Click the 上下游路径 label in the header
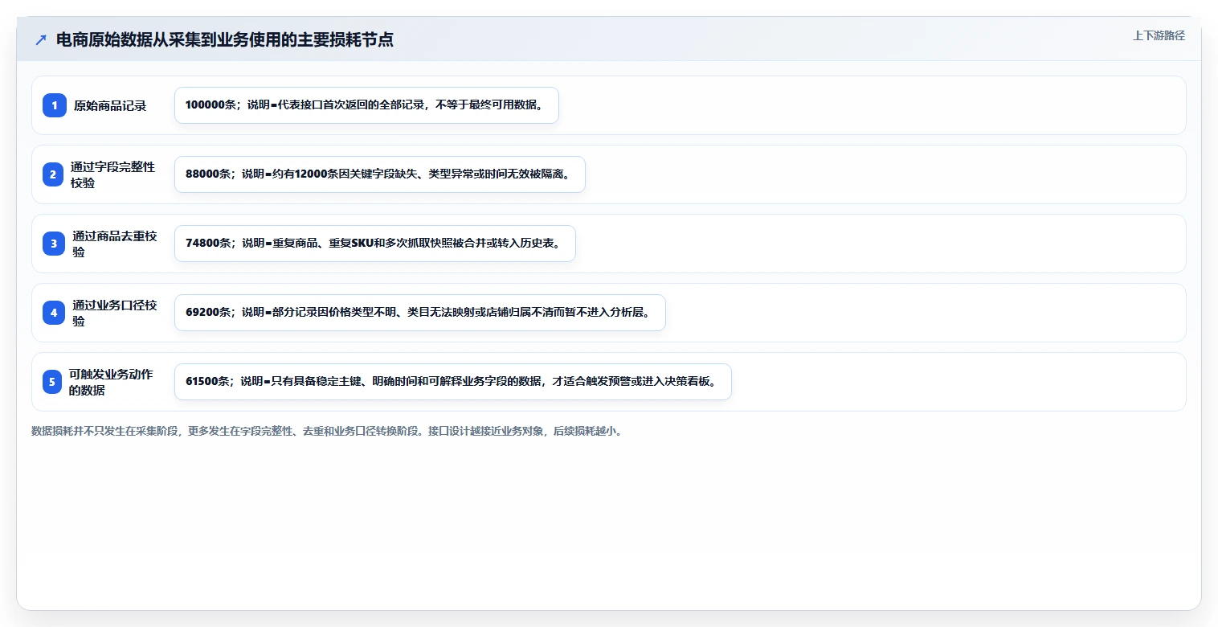The height and width of the screenshot is (627, 1218). [1159, 35]
